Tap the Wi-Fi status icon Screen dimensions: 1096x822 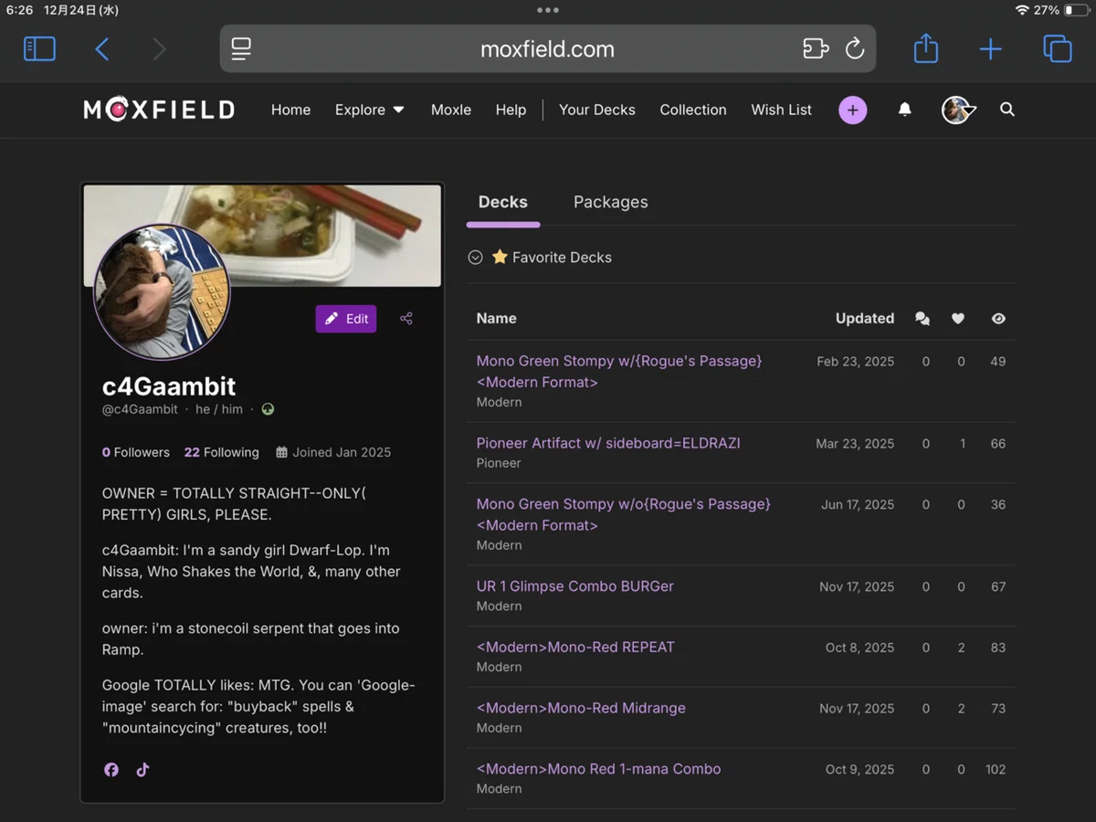pos(1022,10)
